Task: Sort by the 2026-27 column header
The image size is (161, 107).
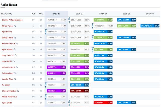Action: (x=79, y=14)
